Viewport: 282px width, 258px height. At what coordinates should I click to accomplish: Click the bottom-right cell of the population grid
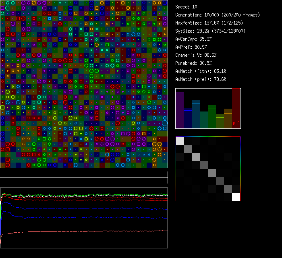pyautogui.click(x=165, y=165)
